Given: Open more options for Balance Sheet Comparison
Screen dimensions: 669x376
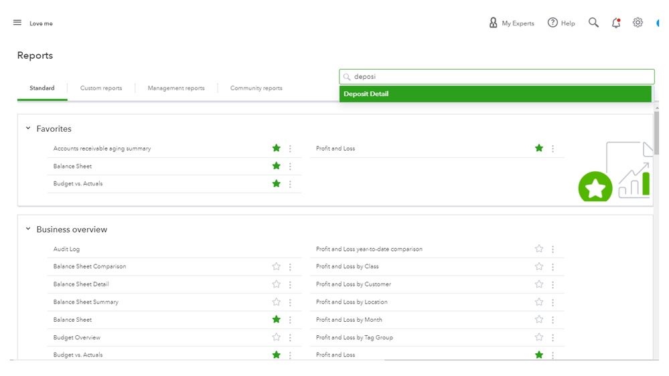Looking at the screenshot, I should [x=290, y=267].
